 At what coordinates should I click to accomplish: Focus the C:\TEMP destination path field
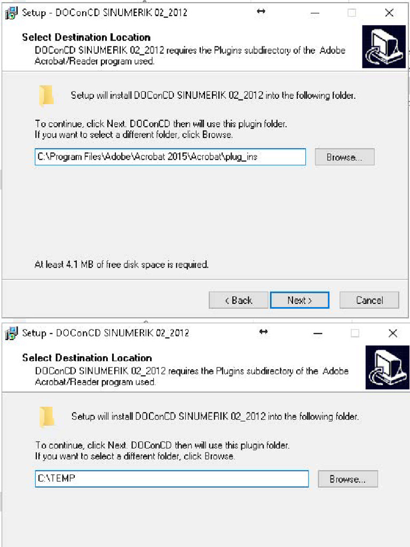click(172, 479)
